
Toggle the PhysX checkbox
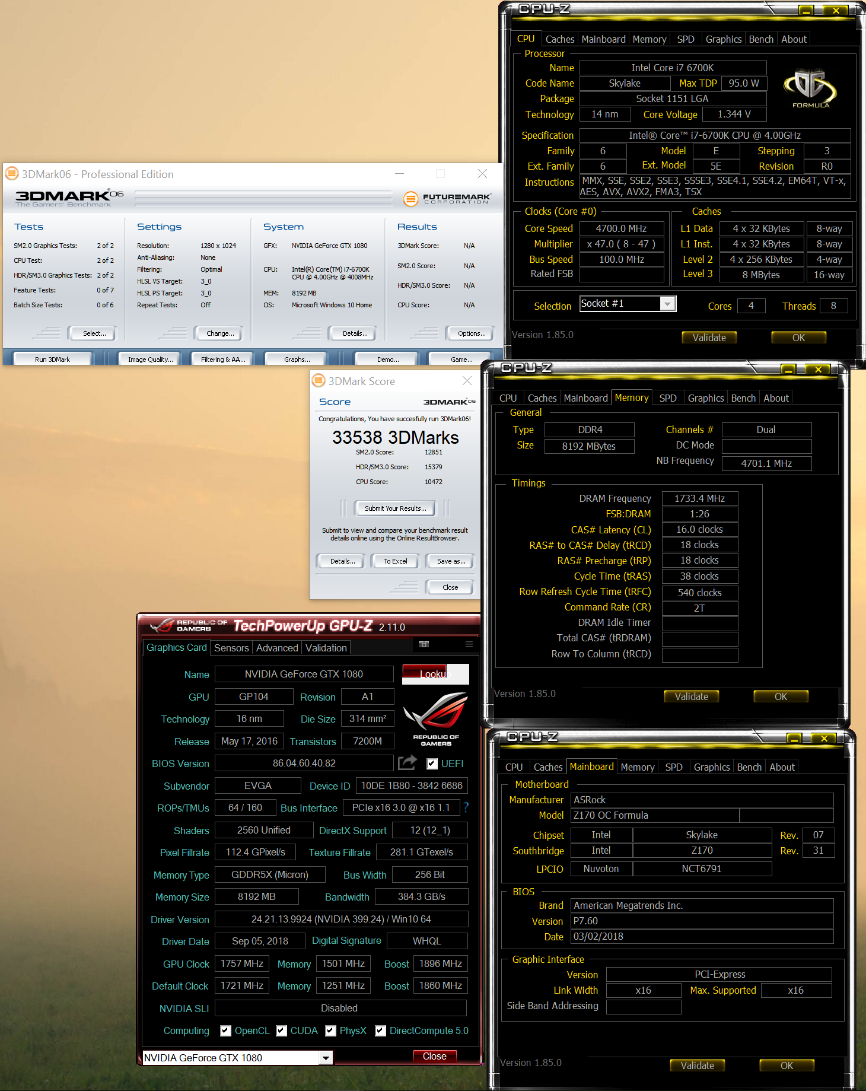[x=330, y=1031]
